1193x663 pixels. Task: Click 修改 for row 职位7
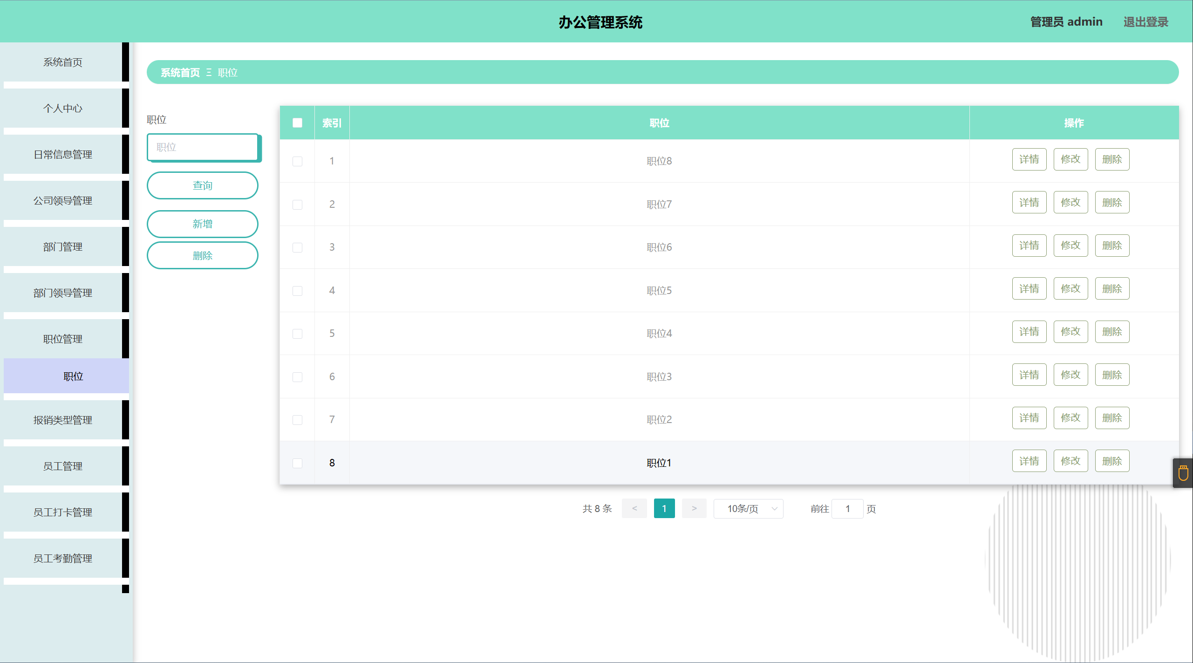pos(1070,203)
